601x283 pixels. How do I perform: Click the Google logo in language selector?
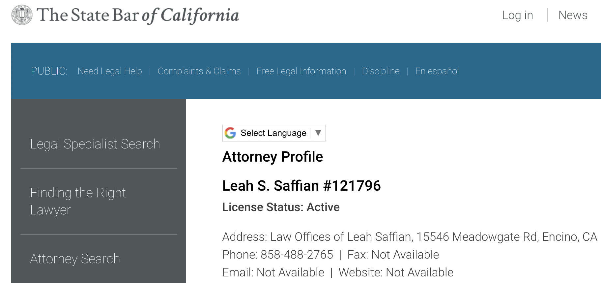(230, 133)
